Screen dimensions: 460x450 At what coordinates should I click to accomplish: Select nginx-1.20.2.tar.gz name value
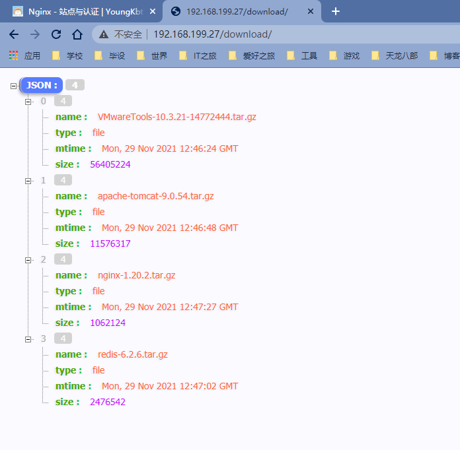[136, 275]
